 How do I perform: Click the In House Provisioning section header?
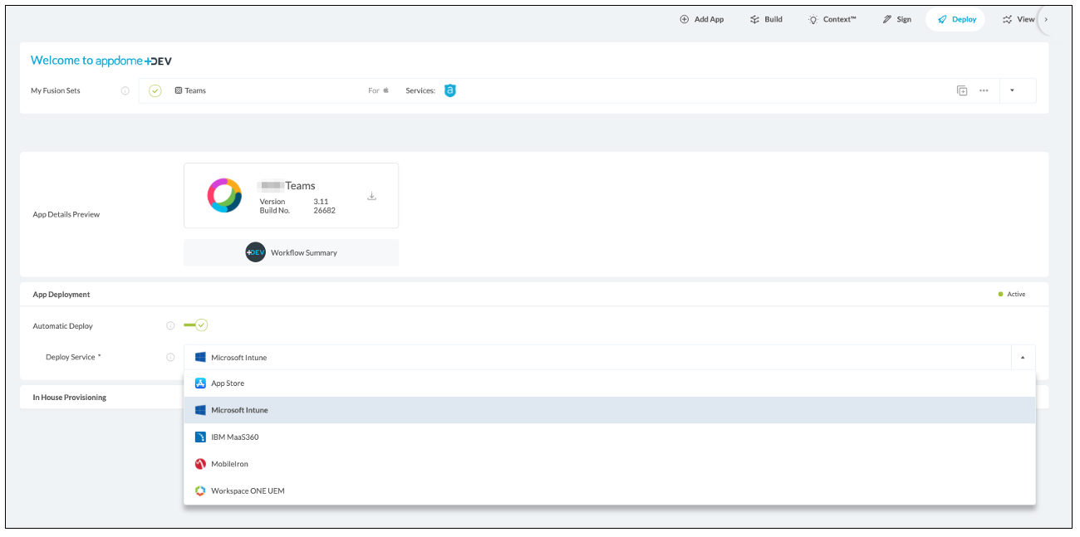pos(70,398)
